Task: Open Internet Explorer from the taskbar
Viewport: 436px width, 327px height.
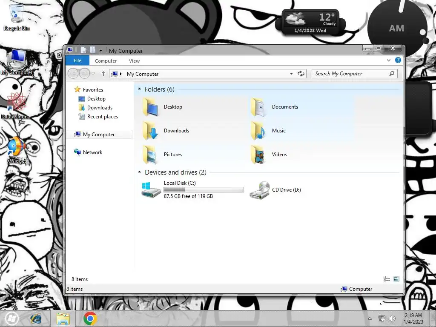Action: [x=36, y=318]
